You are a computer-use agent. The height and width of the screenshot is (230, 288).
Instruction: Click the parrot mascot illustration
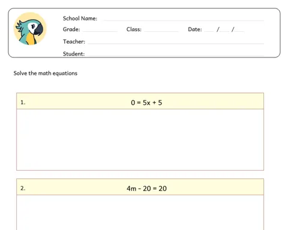click(x=30, y=29)
